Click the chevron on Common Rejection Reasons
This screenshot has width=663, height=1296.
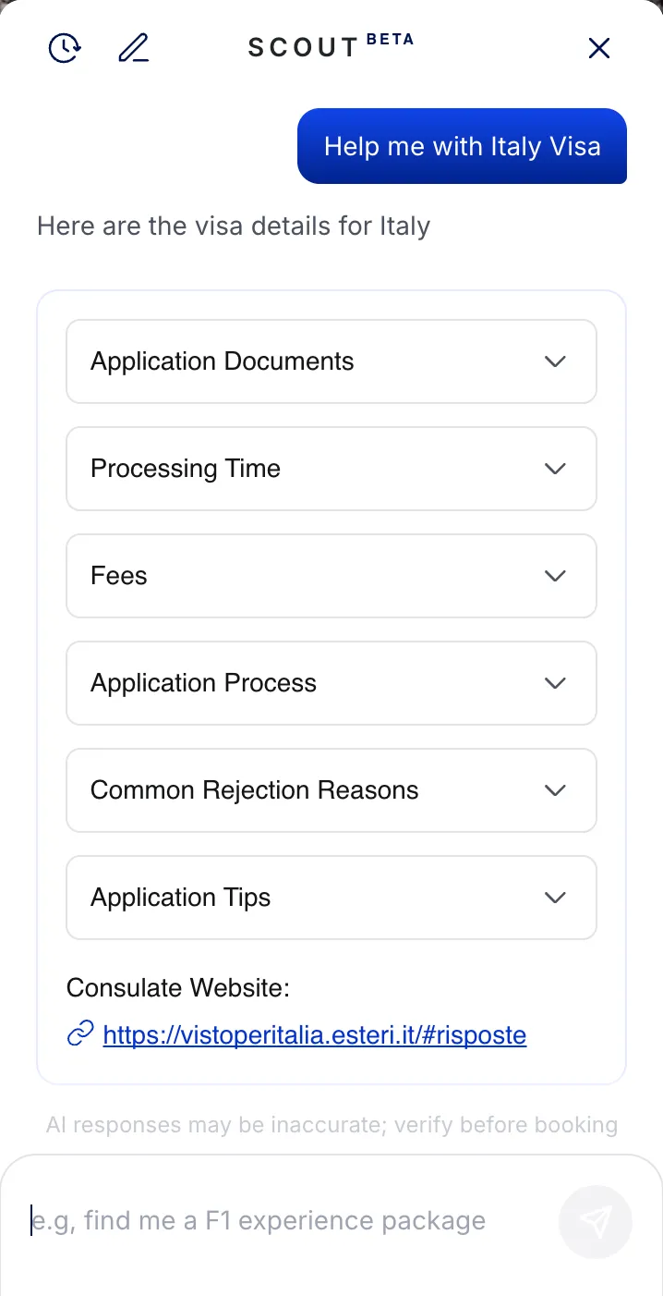click(555, 790)
